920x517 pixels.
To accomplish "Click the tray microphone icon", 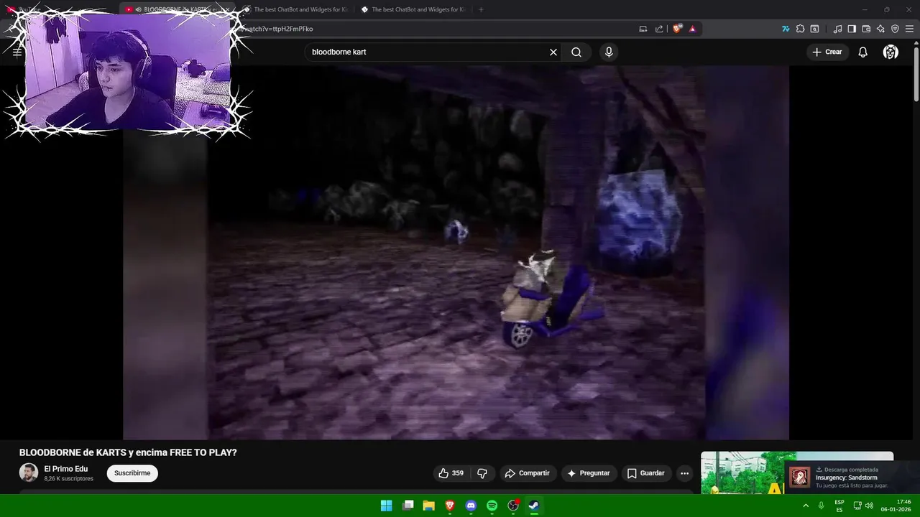I will click(x=821, y=506).
